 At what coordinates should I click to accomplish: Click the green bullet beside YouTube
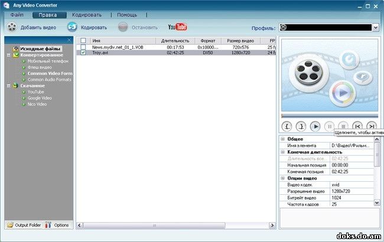tap(24, 92)
